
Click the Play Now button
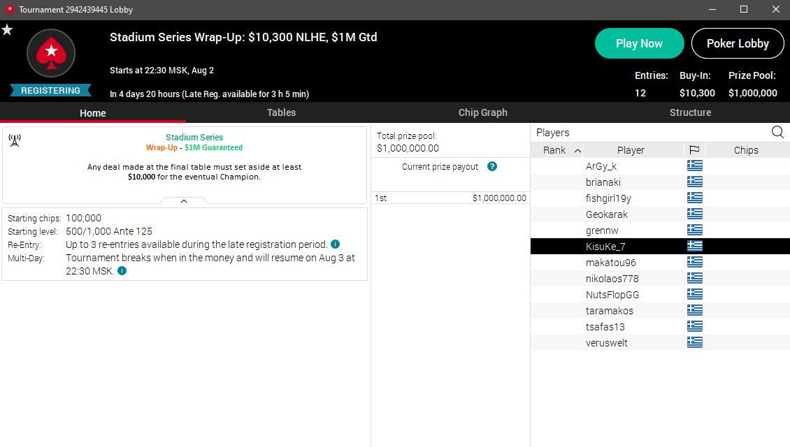pyautogui.click(x=640, y=43)
